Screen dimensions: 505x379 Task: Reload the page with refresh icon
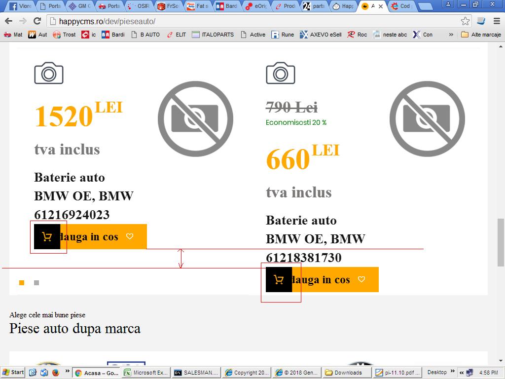(x=37, y=21)
